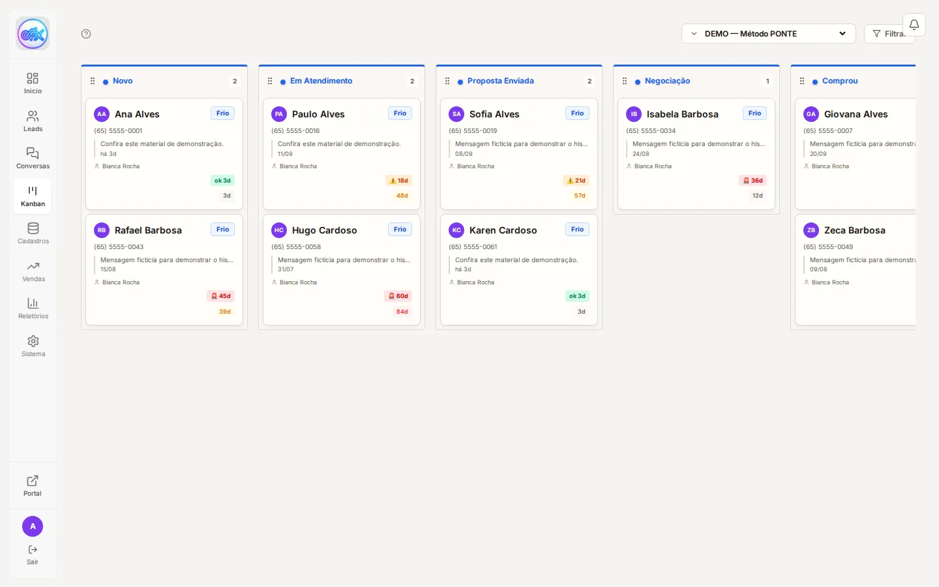
Task: Open Paulo Alves lead name
Action: click(x=318, y=114)
